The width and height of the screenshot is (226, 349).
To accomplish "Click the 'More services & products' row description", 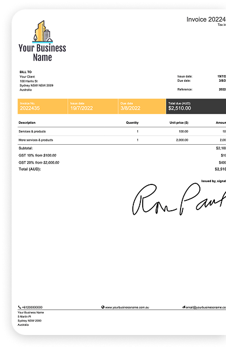I will point(36,140).
